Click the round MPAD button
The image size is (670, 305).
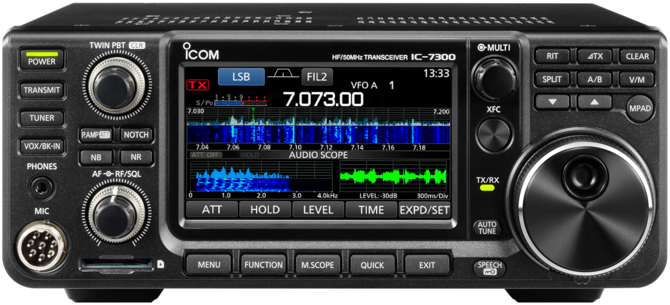coord(640,108)
